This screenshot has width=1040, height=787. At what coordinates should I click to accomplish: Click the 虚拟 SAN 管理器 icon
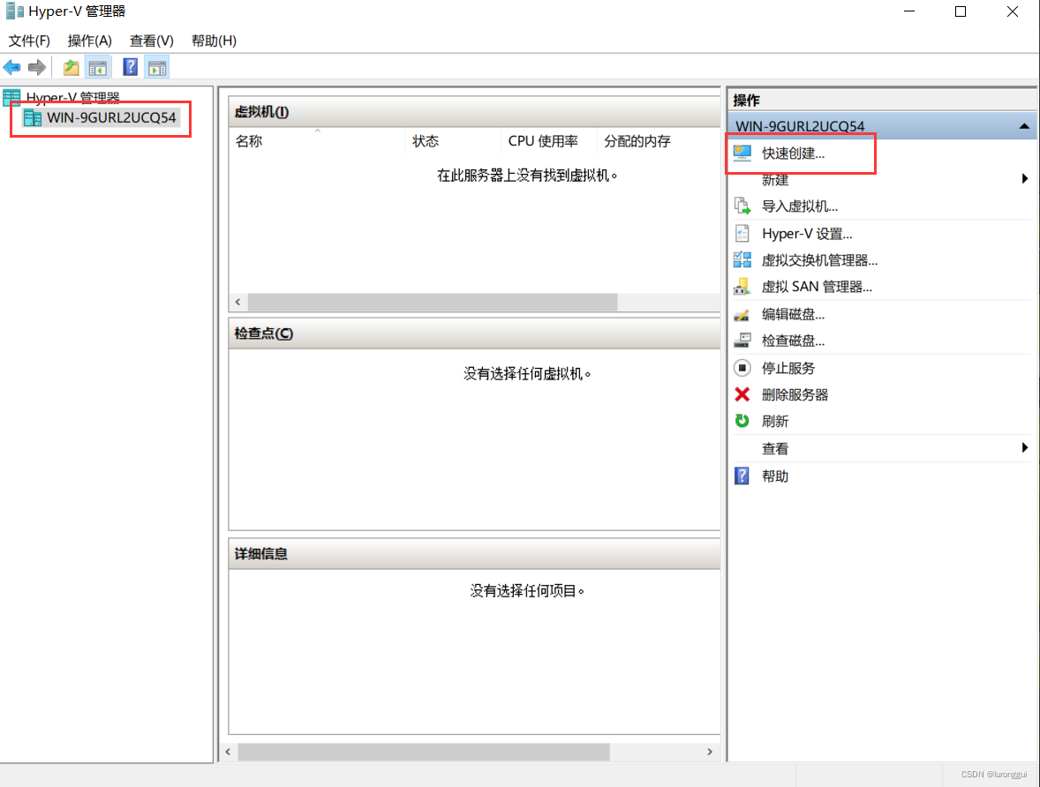[x=742, y=287]
